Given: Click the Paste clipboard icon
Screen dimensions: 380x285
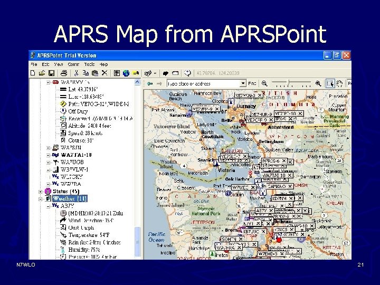Looking at the screenshot, I should (95, 73).
